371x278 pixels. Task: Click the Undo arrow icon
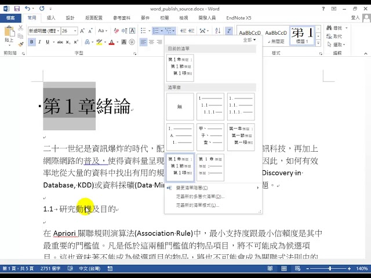point(27,9)
